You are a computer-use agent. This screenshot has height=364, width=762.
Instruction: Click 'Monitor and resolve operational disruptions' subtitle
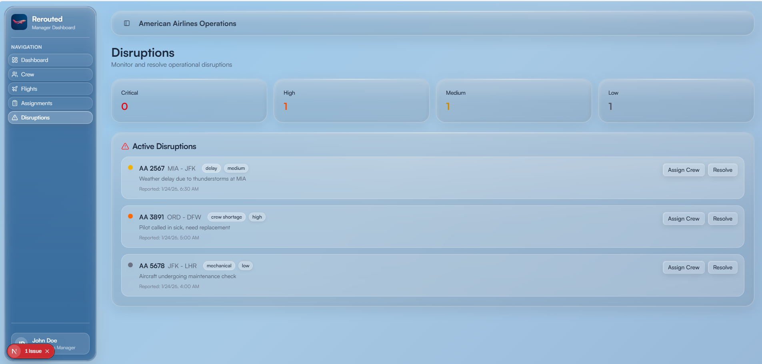click(172, 65)
